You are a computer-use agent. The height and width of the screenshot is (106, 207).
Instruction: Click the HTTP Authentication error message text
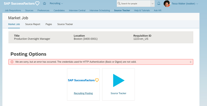[x=76, y=62]
